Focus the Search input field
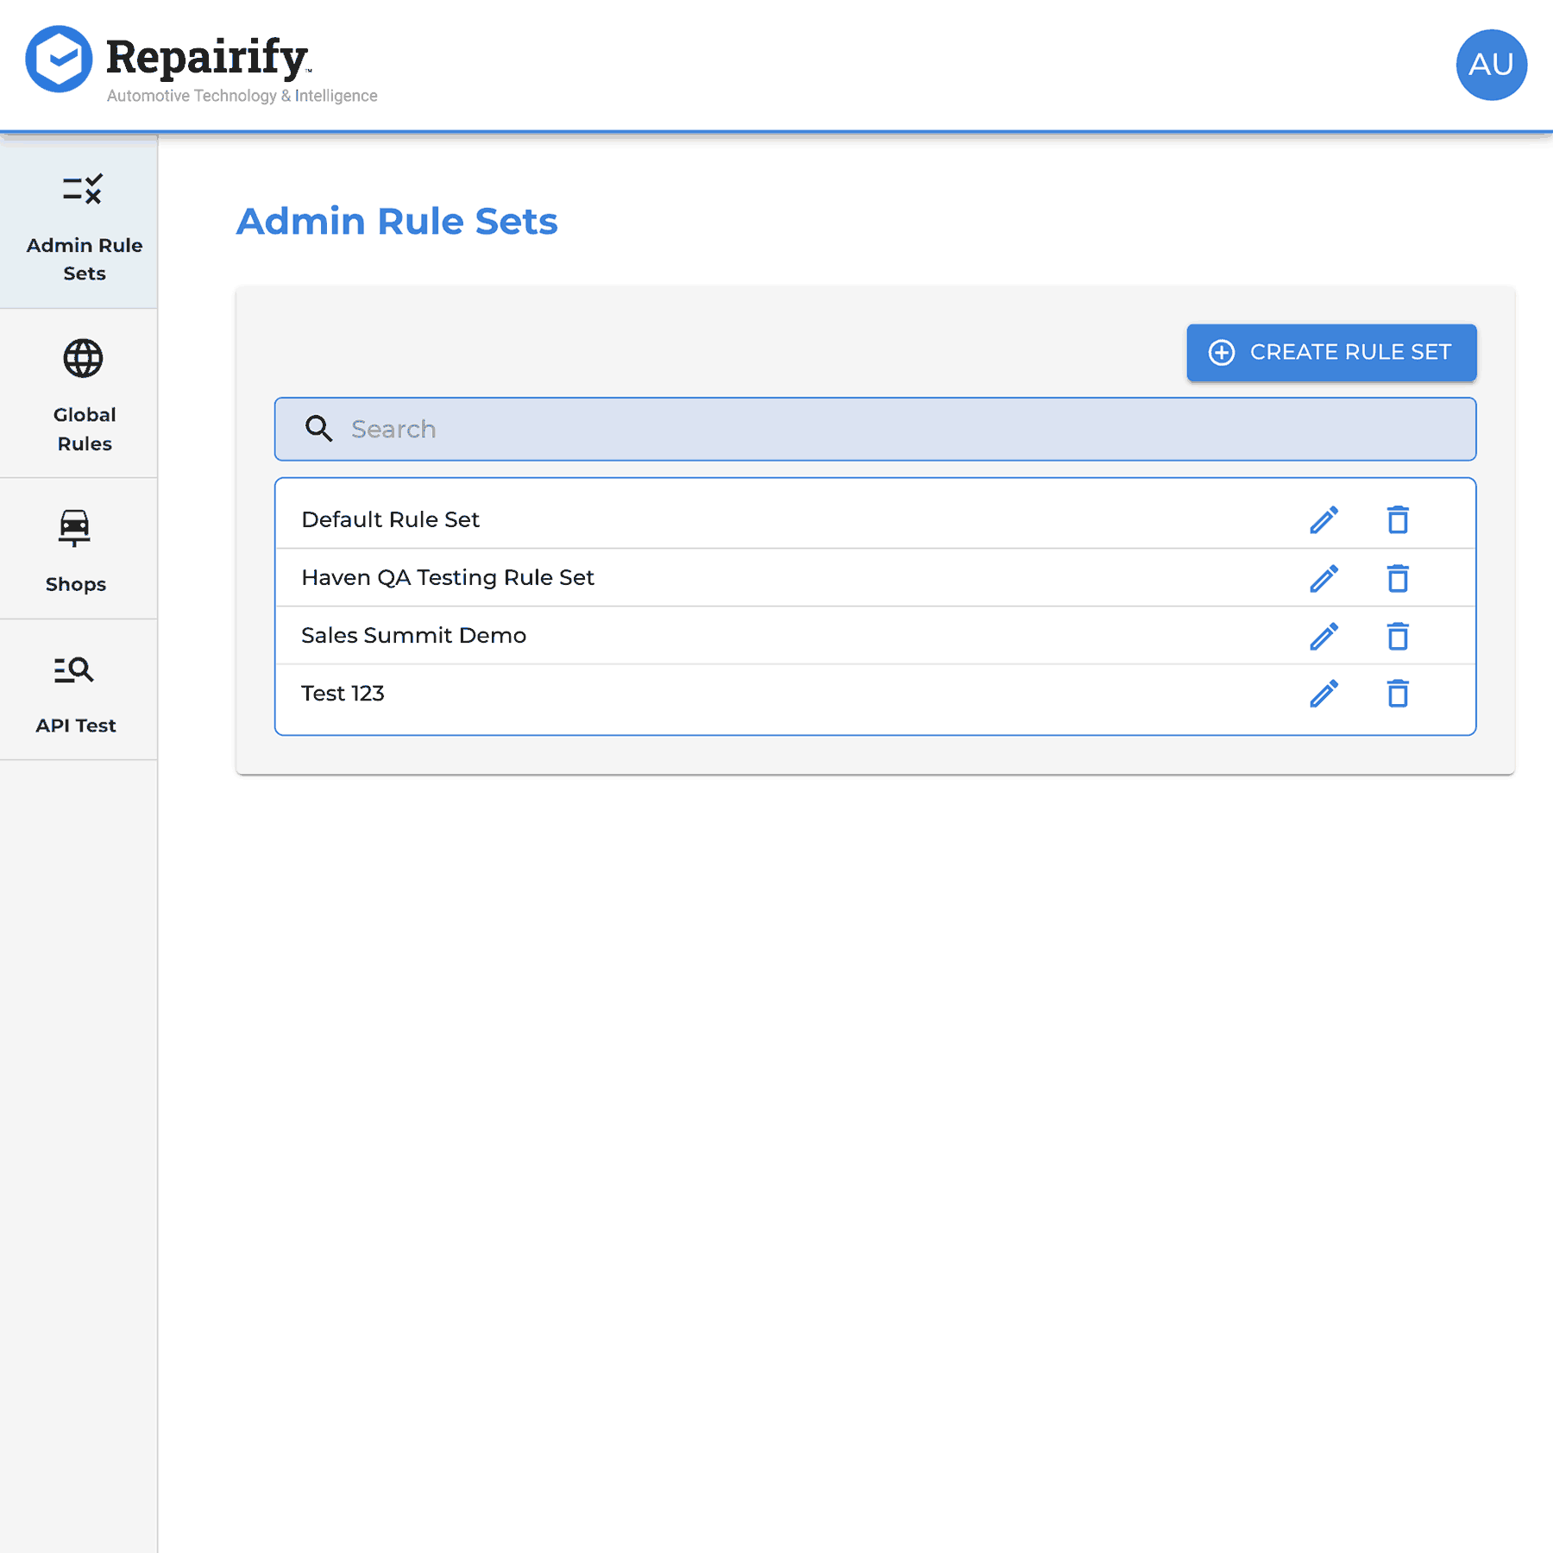Viewport: 1553px width, 1553px height. (875, 429)
